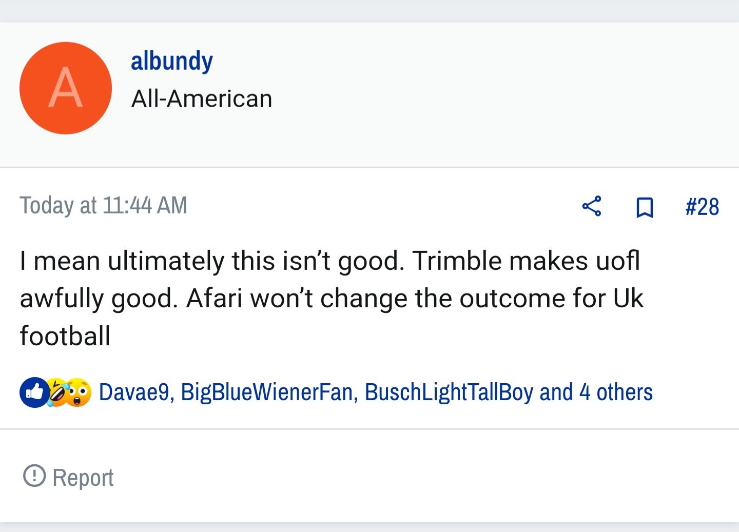
Task: Click the 'Today at 11:44 AM' timestamp
Action: pos(104,205)
